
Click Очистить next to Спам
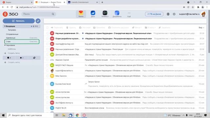(x=33, y=42)
